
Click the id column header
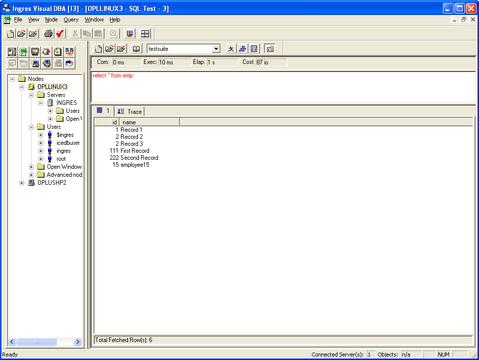point(106,122)
